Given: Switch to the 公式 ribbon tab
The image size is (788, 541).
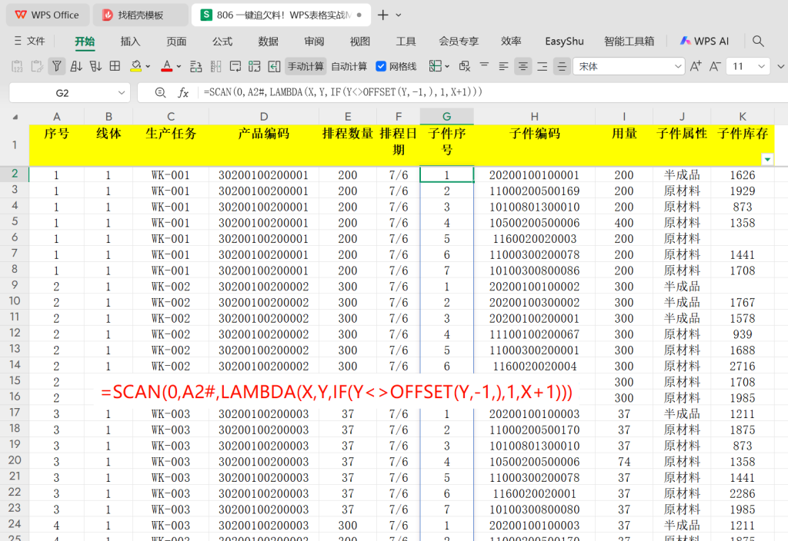Looking at the screenshot, I should 222,41.
